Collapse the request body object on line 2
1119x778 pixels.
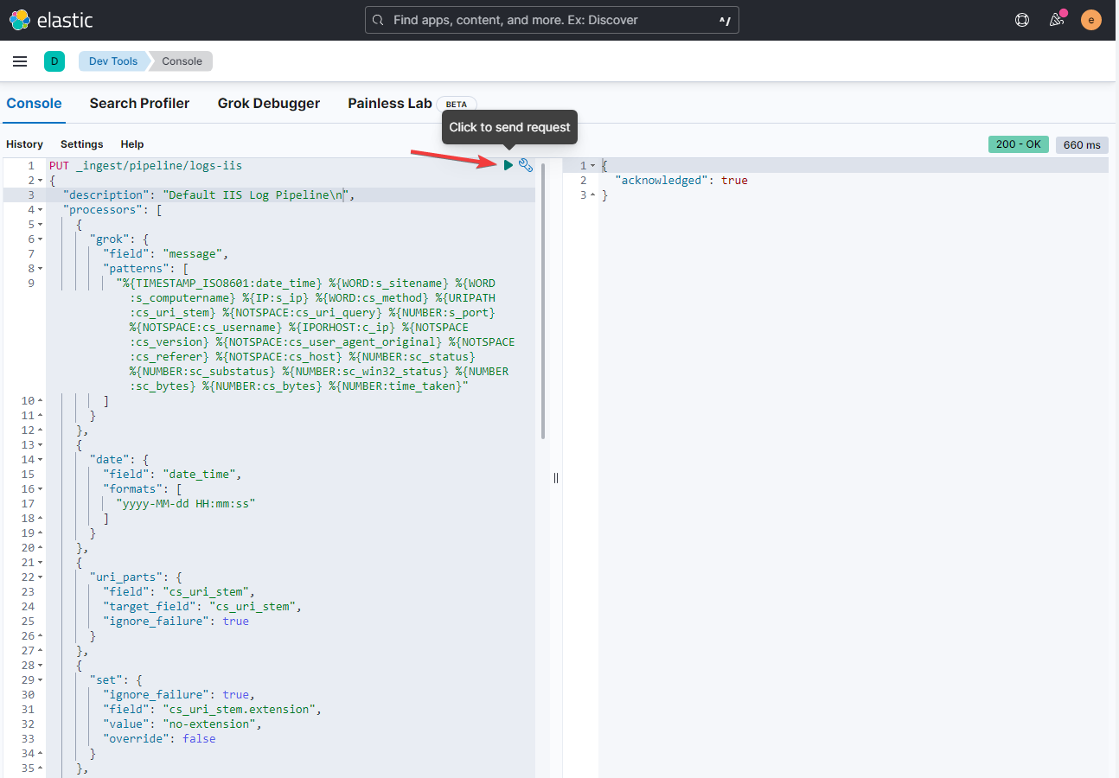click(39, 180)
